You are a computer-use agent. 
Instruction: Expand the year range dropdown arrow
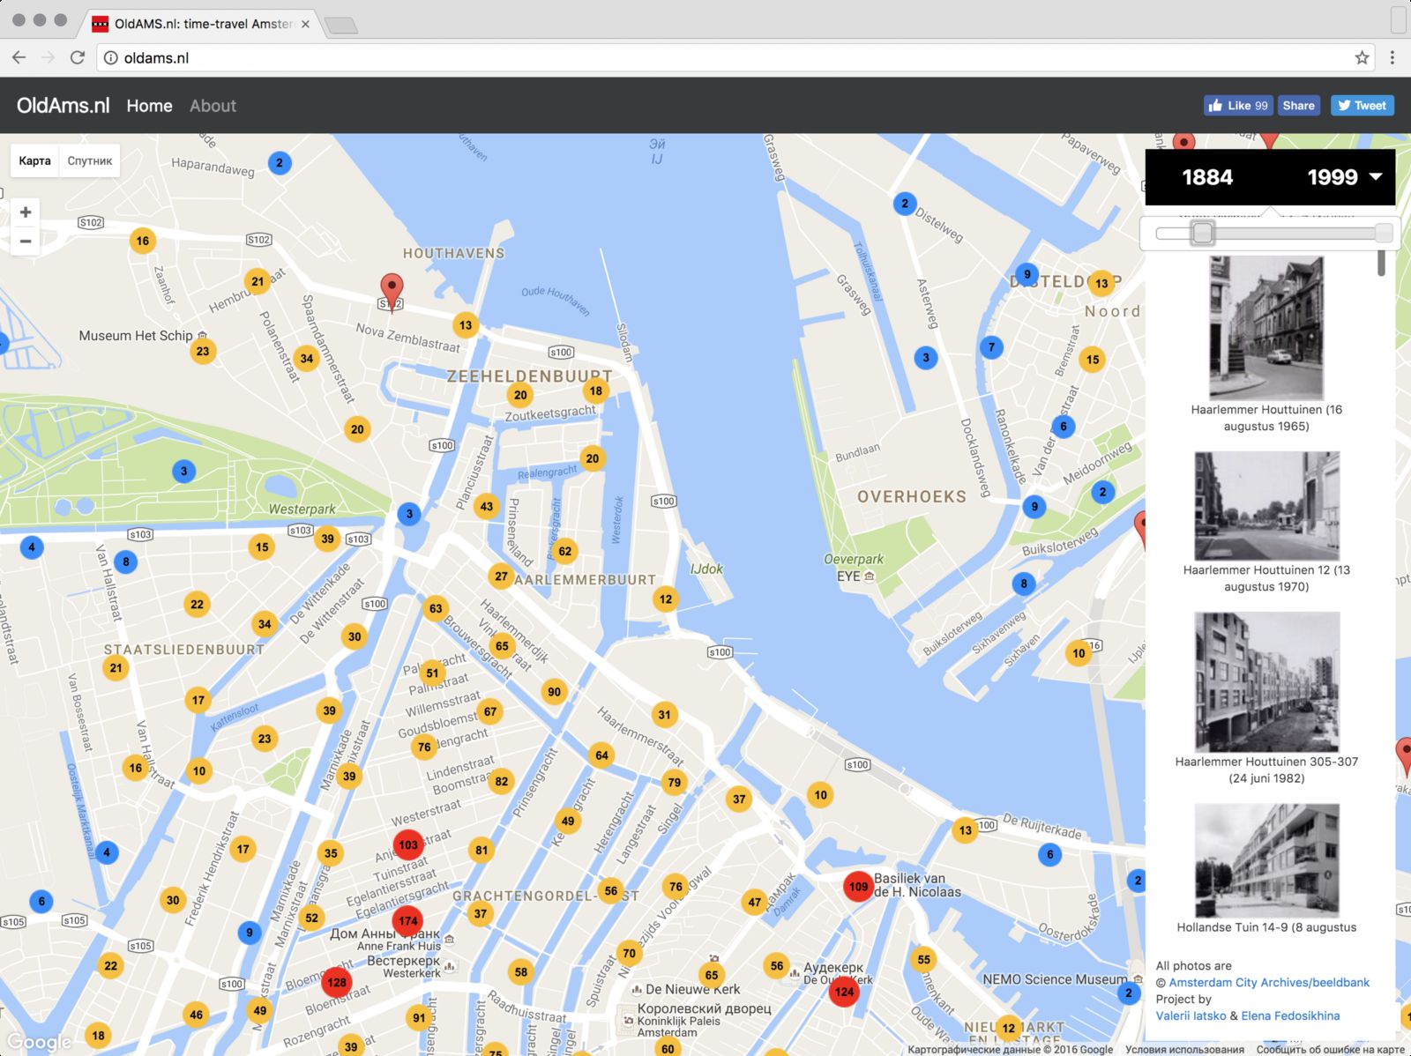[1376, 176]
